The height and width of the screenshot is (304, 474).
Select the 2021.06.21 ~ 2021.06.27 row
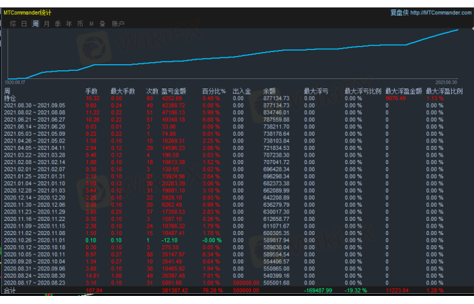234,120
